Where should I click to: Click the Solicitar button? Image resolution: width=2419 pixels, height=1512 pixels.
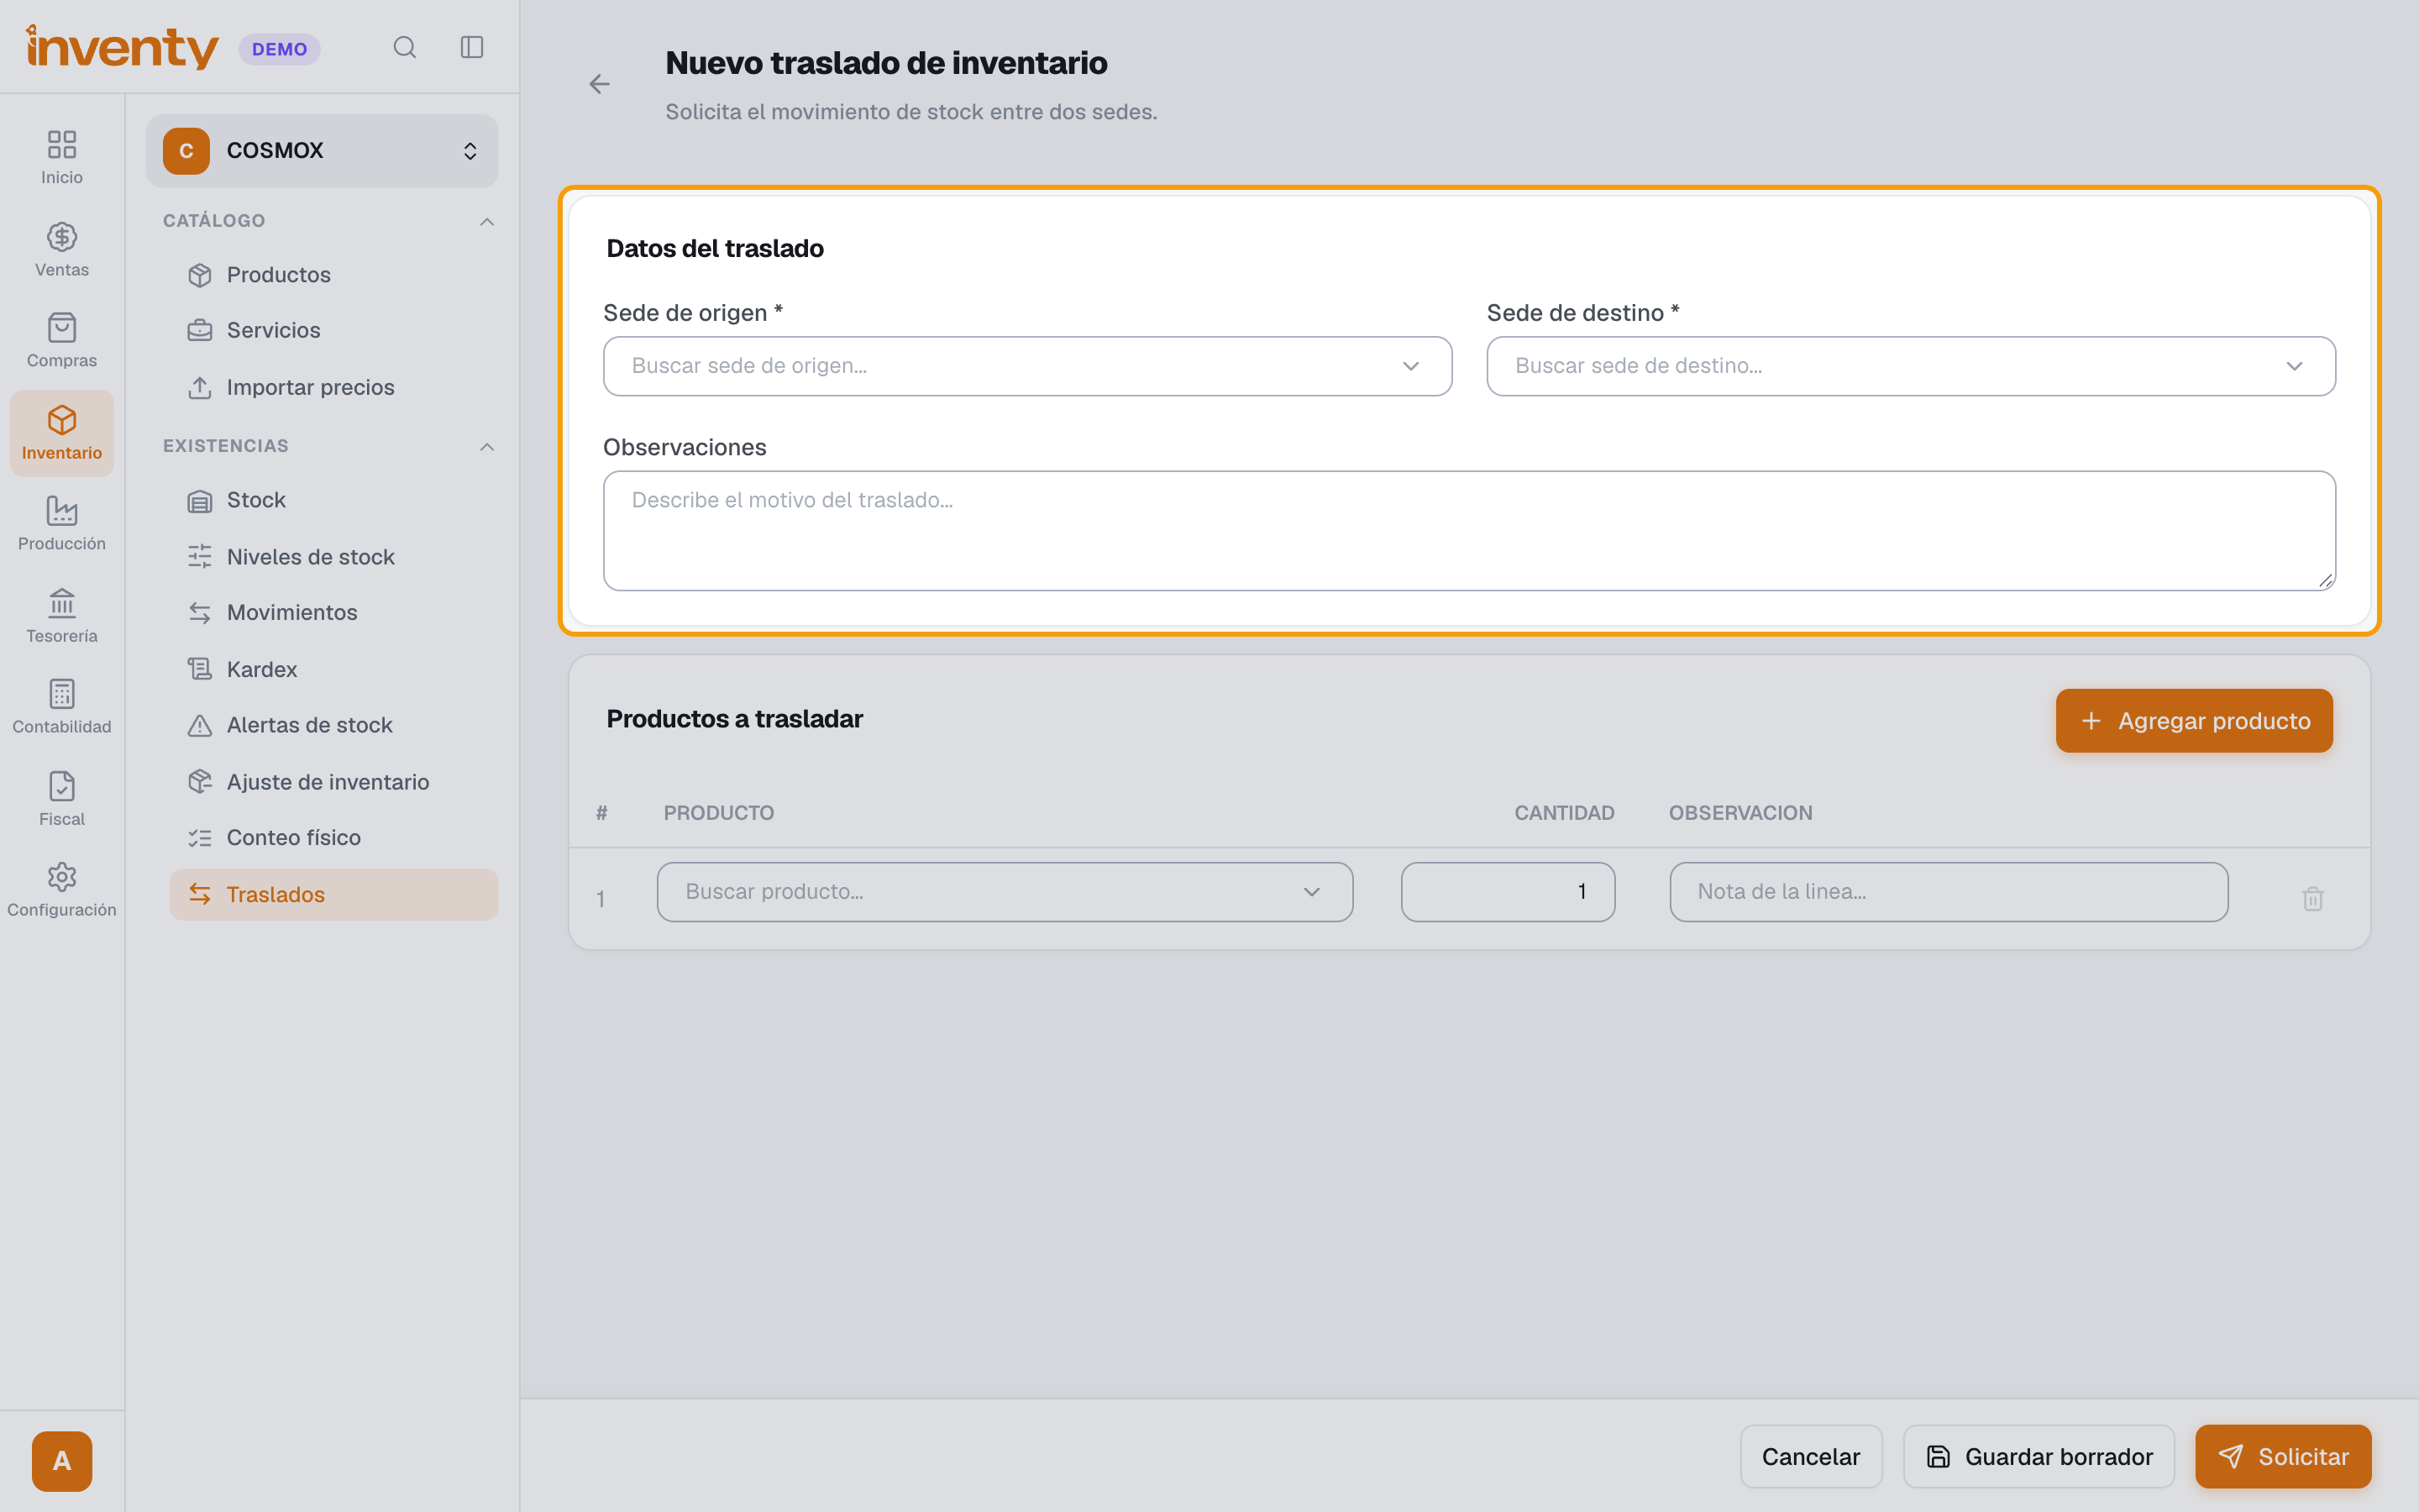pos(2283,1457)
